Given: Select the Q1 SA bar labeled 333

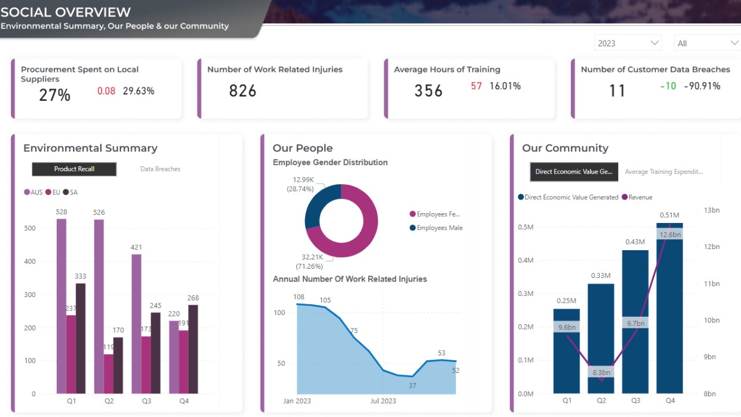Looking at the screenshot, I should tap(80, 338).
